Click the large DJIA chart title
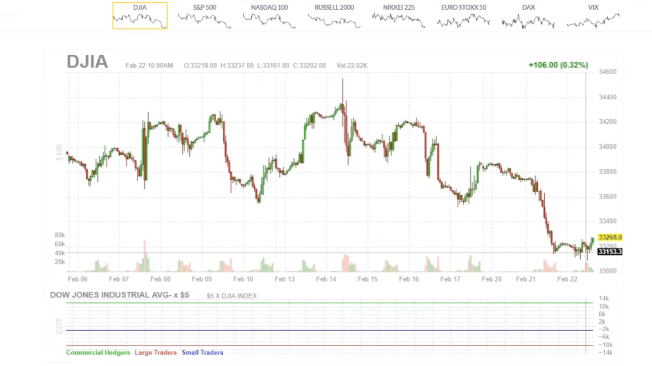Viewport: 652px width, 366px height. [87, 62]
